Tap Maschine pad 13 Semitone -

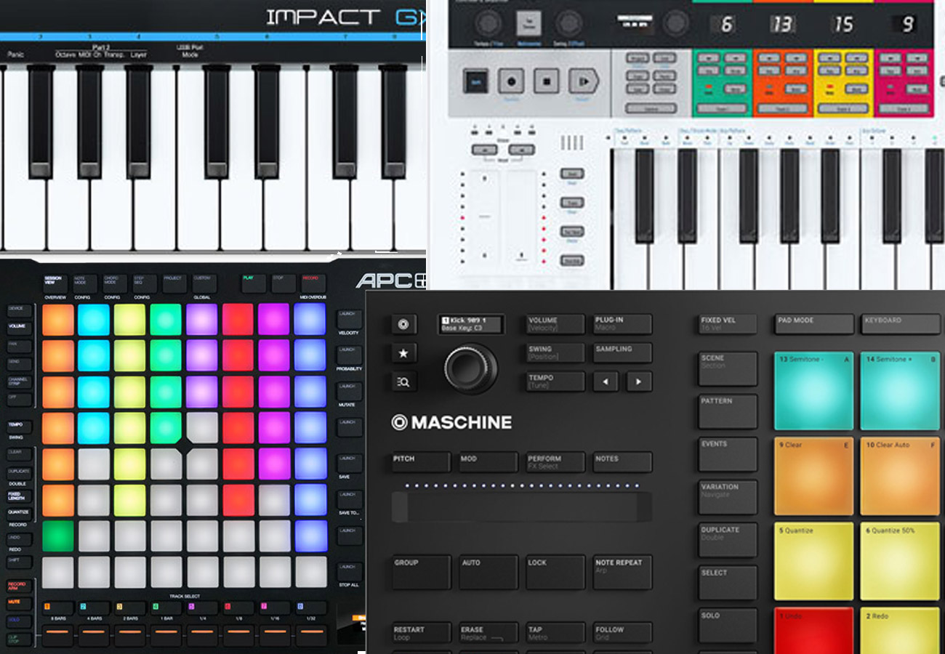(x=813, y=391)
